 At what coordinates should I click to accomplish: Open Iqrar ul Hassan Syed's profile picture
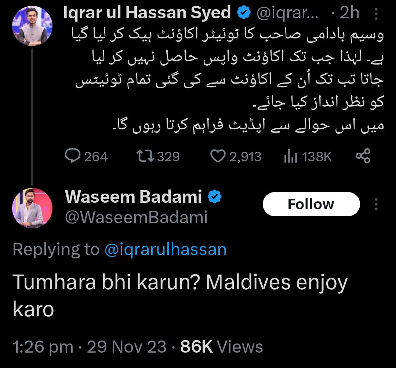pos(32,26)
